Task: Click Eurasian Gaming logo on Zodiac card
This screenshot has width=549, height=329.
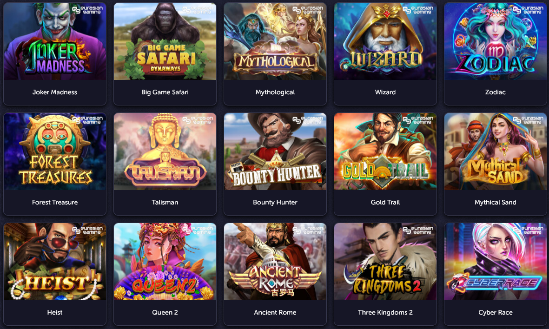Action: (529, 10)
